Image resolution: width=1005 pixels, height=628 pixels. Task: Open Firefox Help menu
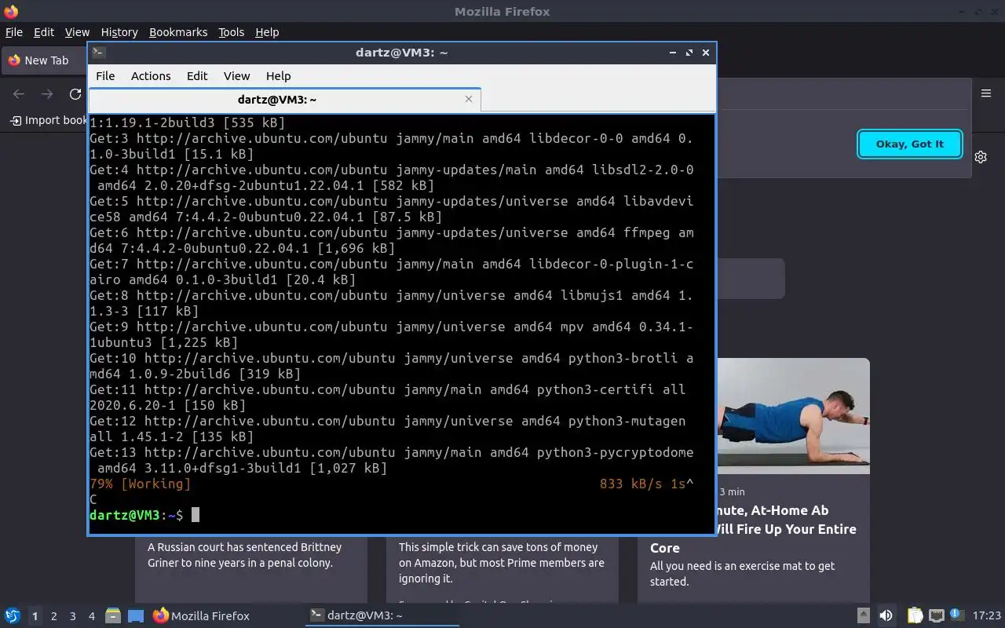point(267,32)
